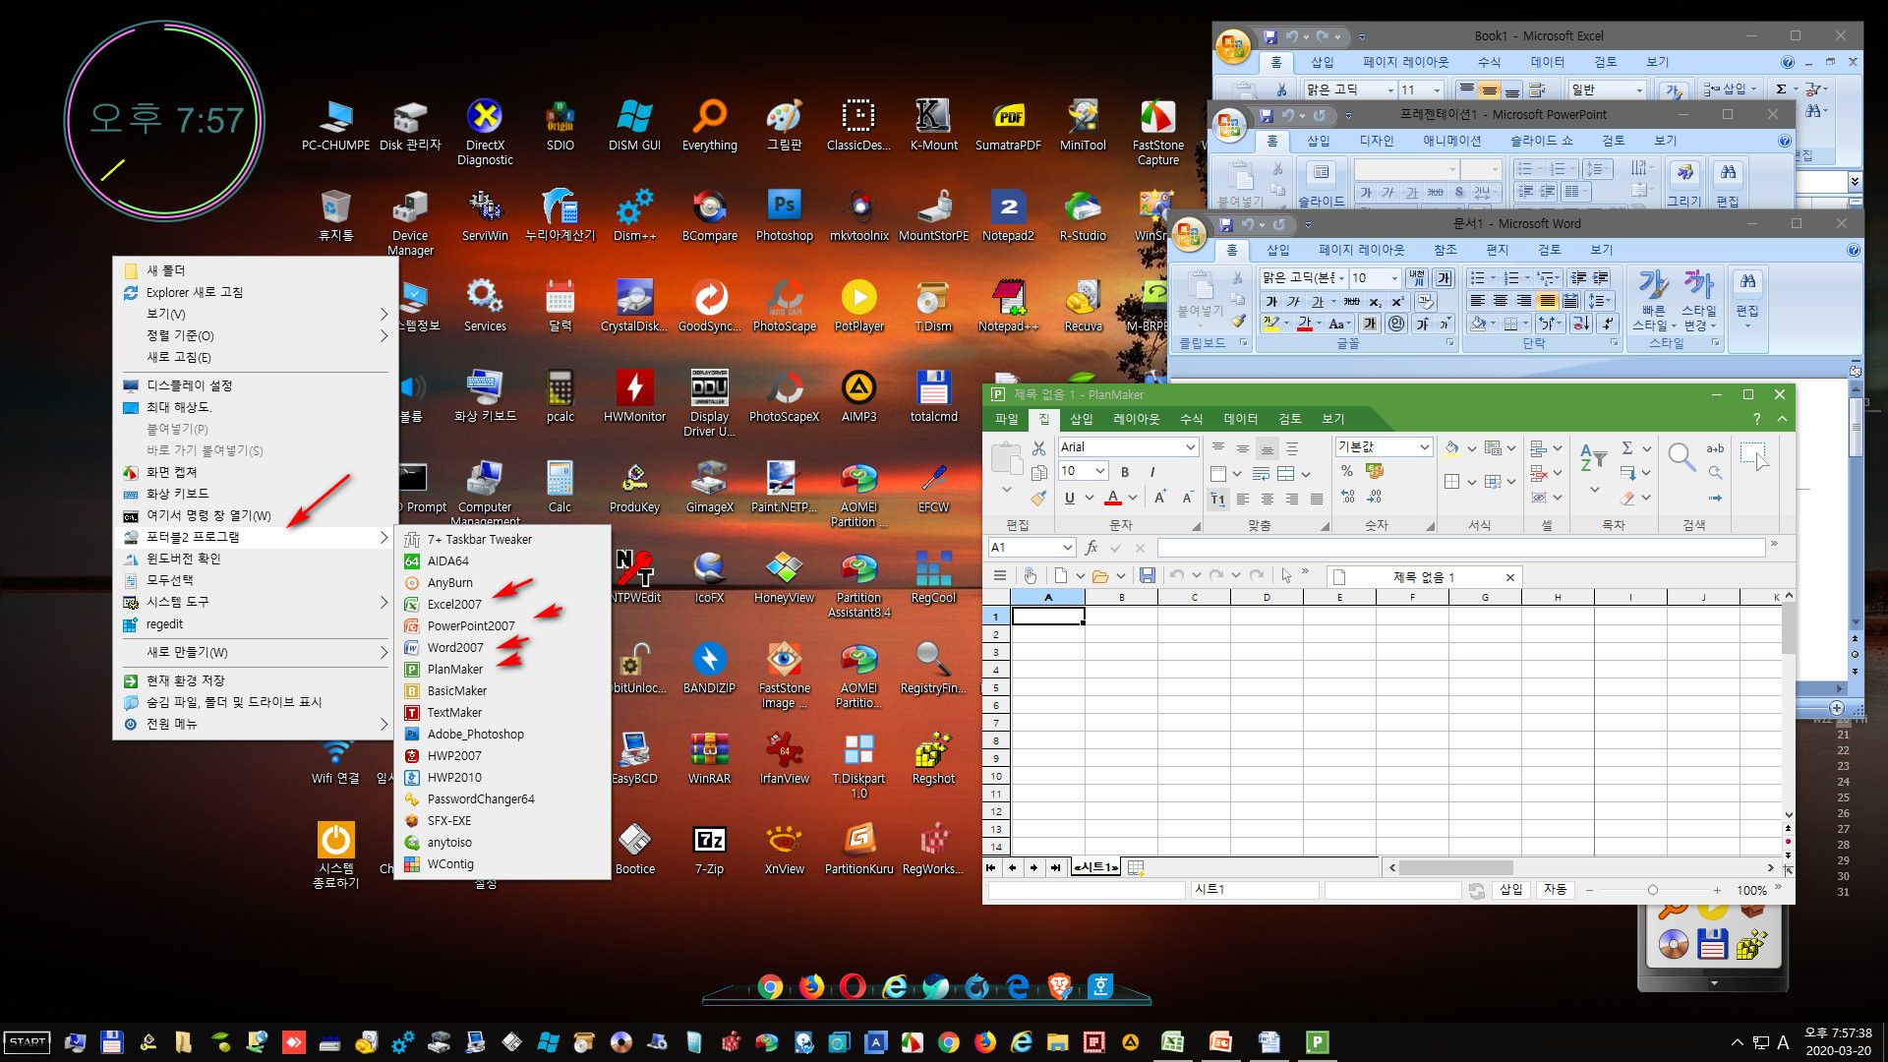The height and width of the screenshot is (1062, 1888).
Task: Open the 파일 menu in PlanMaker
Action: [x=1007, y=419]
